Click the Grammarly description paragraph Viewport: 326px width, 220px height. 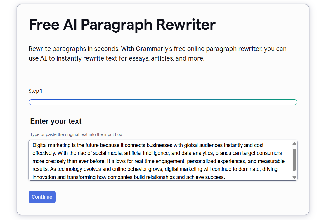157,53
